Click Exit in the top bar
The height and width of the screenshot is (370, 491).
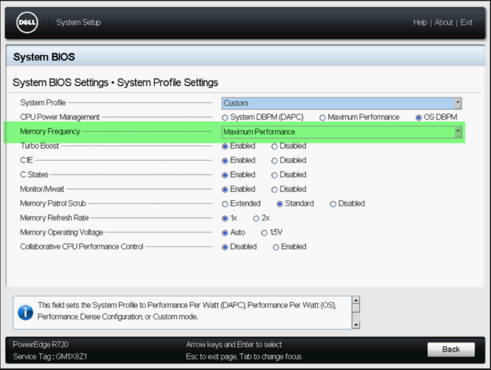[467, 22]
